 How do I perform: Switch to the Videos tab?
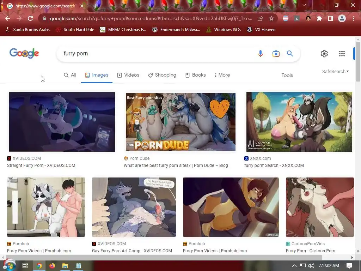pos(128,75)
